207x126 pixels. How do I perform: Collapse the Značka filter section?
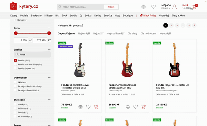tap(49, 50)
